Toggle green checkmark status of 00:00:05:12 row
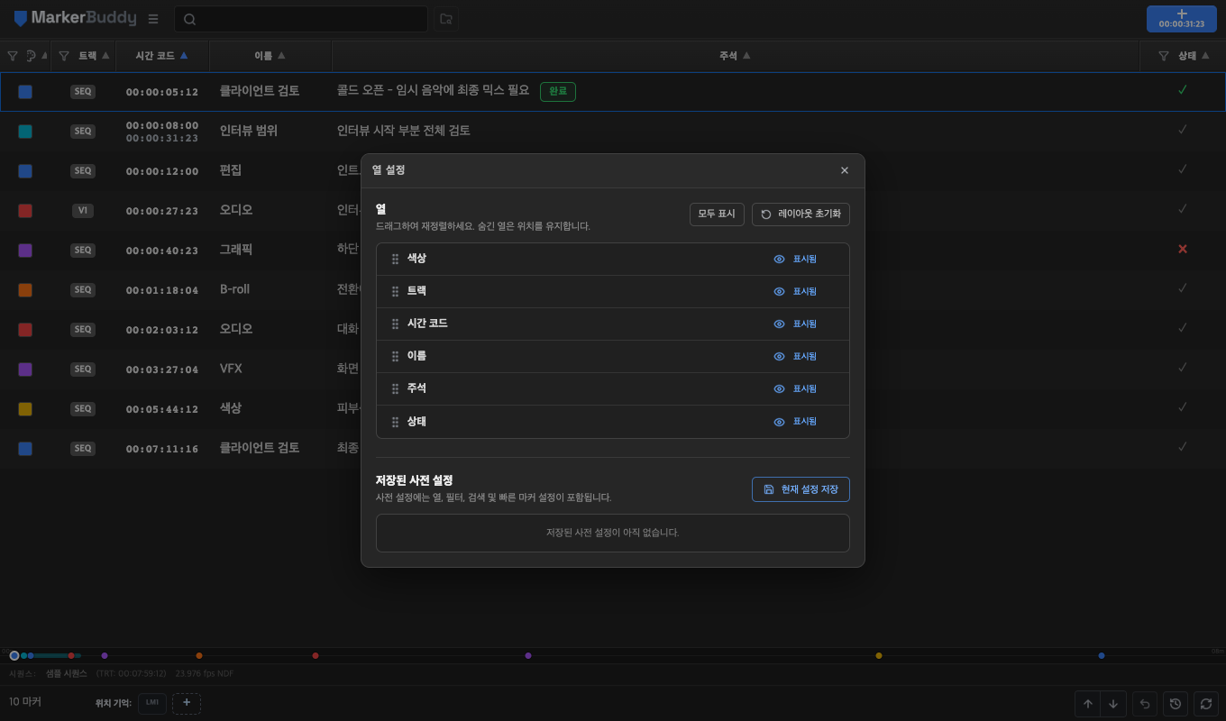Screen dimensions: 1226x721 (x=1183, y=90)
